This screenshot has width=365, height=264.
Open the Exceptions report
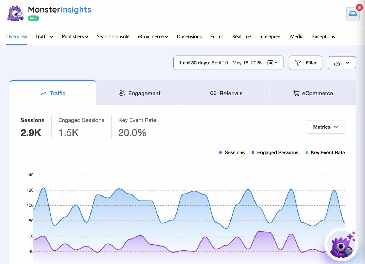[324, 36]
